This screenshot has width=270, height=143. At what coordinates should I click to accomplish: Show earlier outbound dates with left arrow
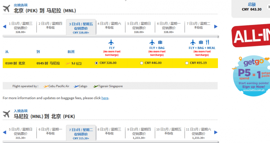click(x=5, y=27)
